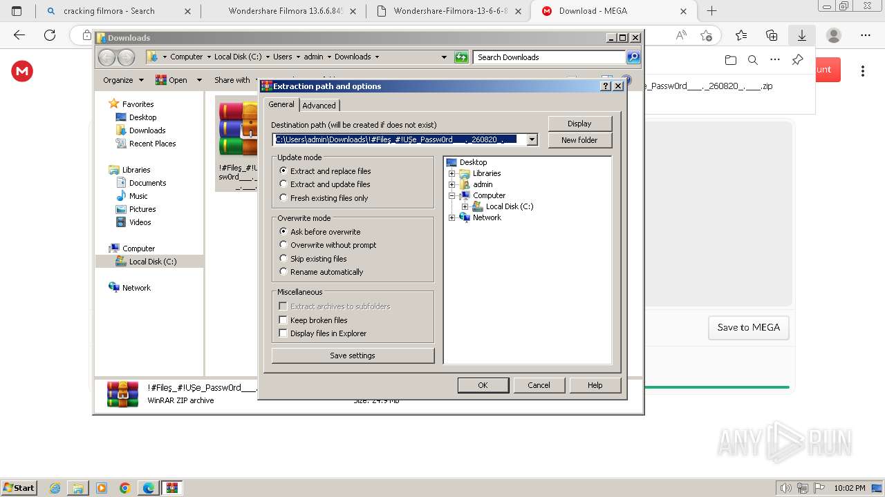Click the Windows Start button
The image size is (885, 497).
pos(19,487)
